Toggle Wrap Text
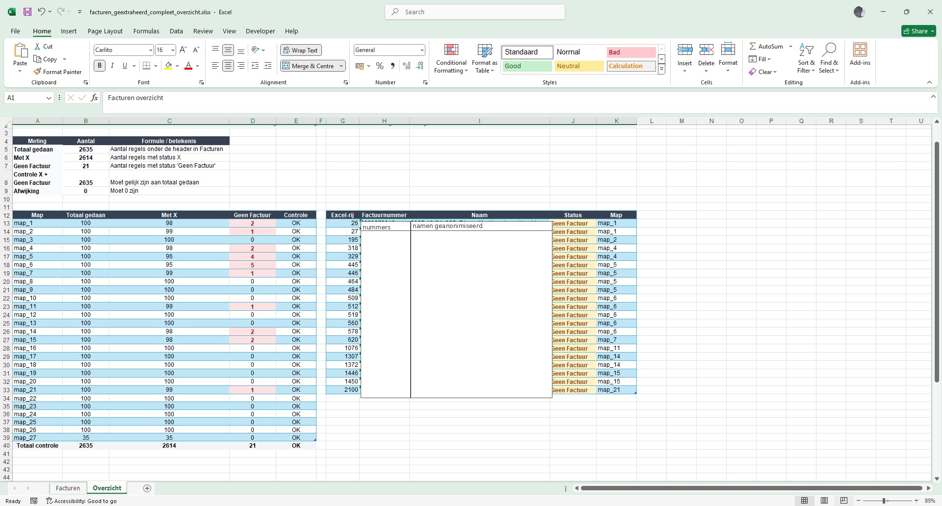942x506 pixels. click(301, 50)
